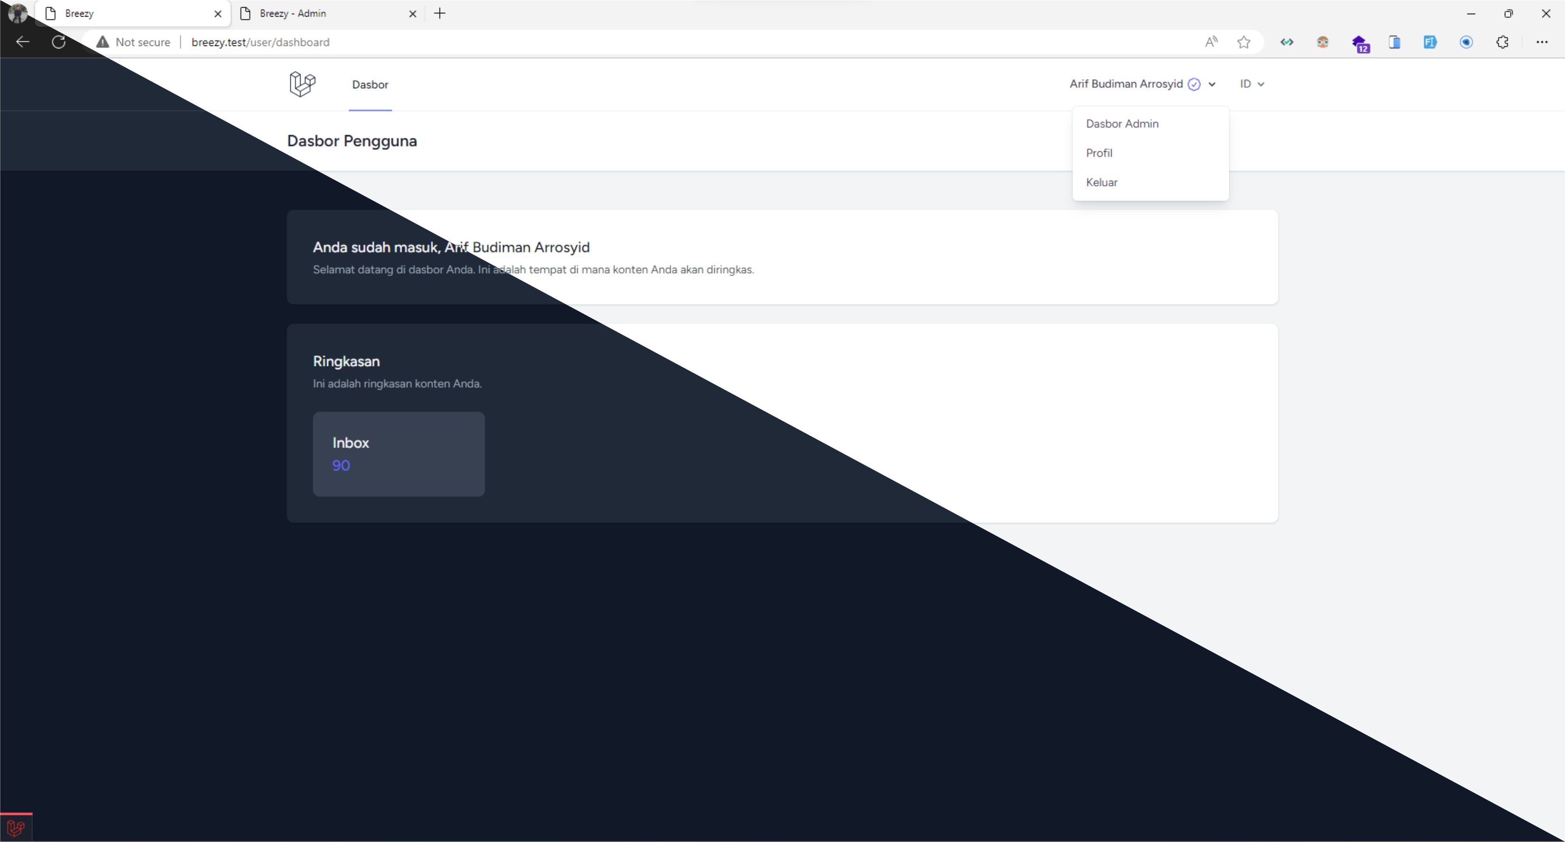The width and height of the screenshot is (1565, 842).
Task: Open the browser Extensions puzzle icon
Action: (x=1502, y=42)
